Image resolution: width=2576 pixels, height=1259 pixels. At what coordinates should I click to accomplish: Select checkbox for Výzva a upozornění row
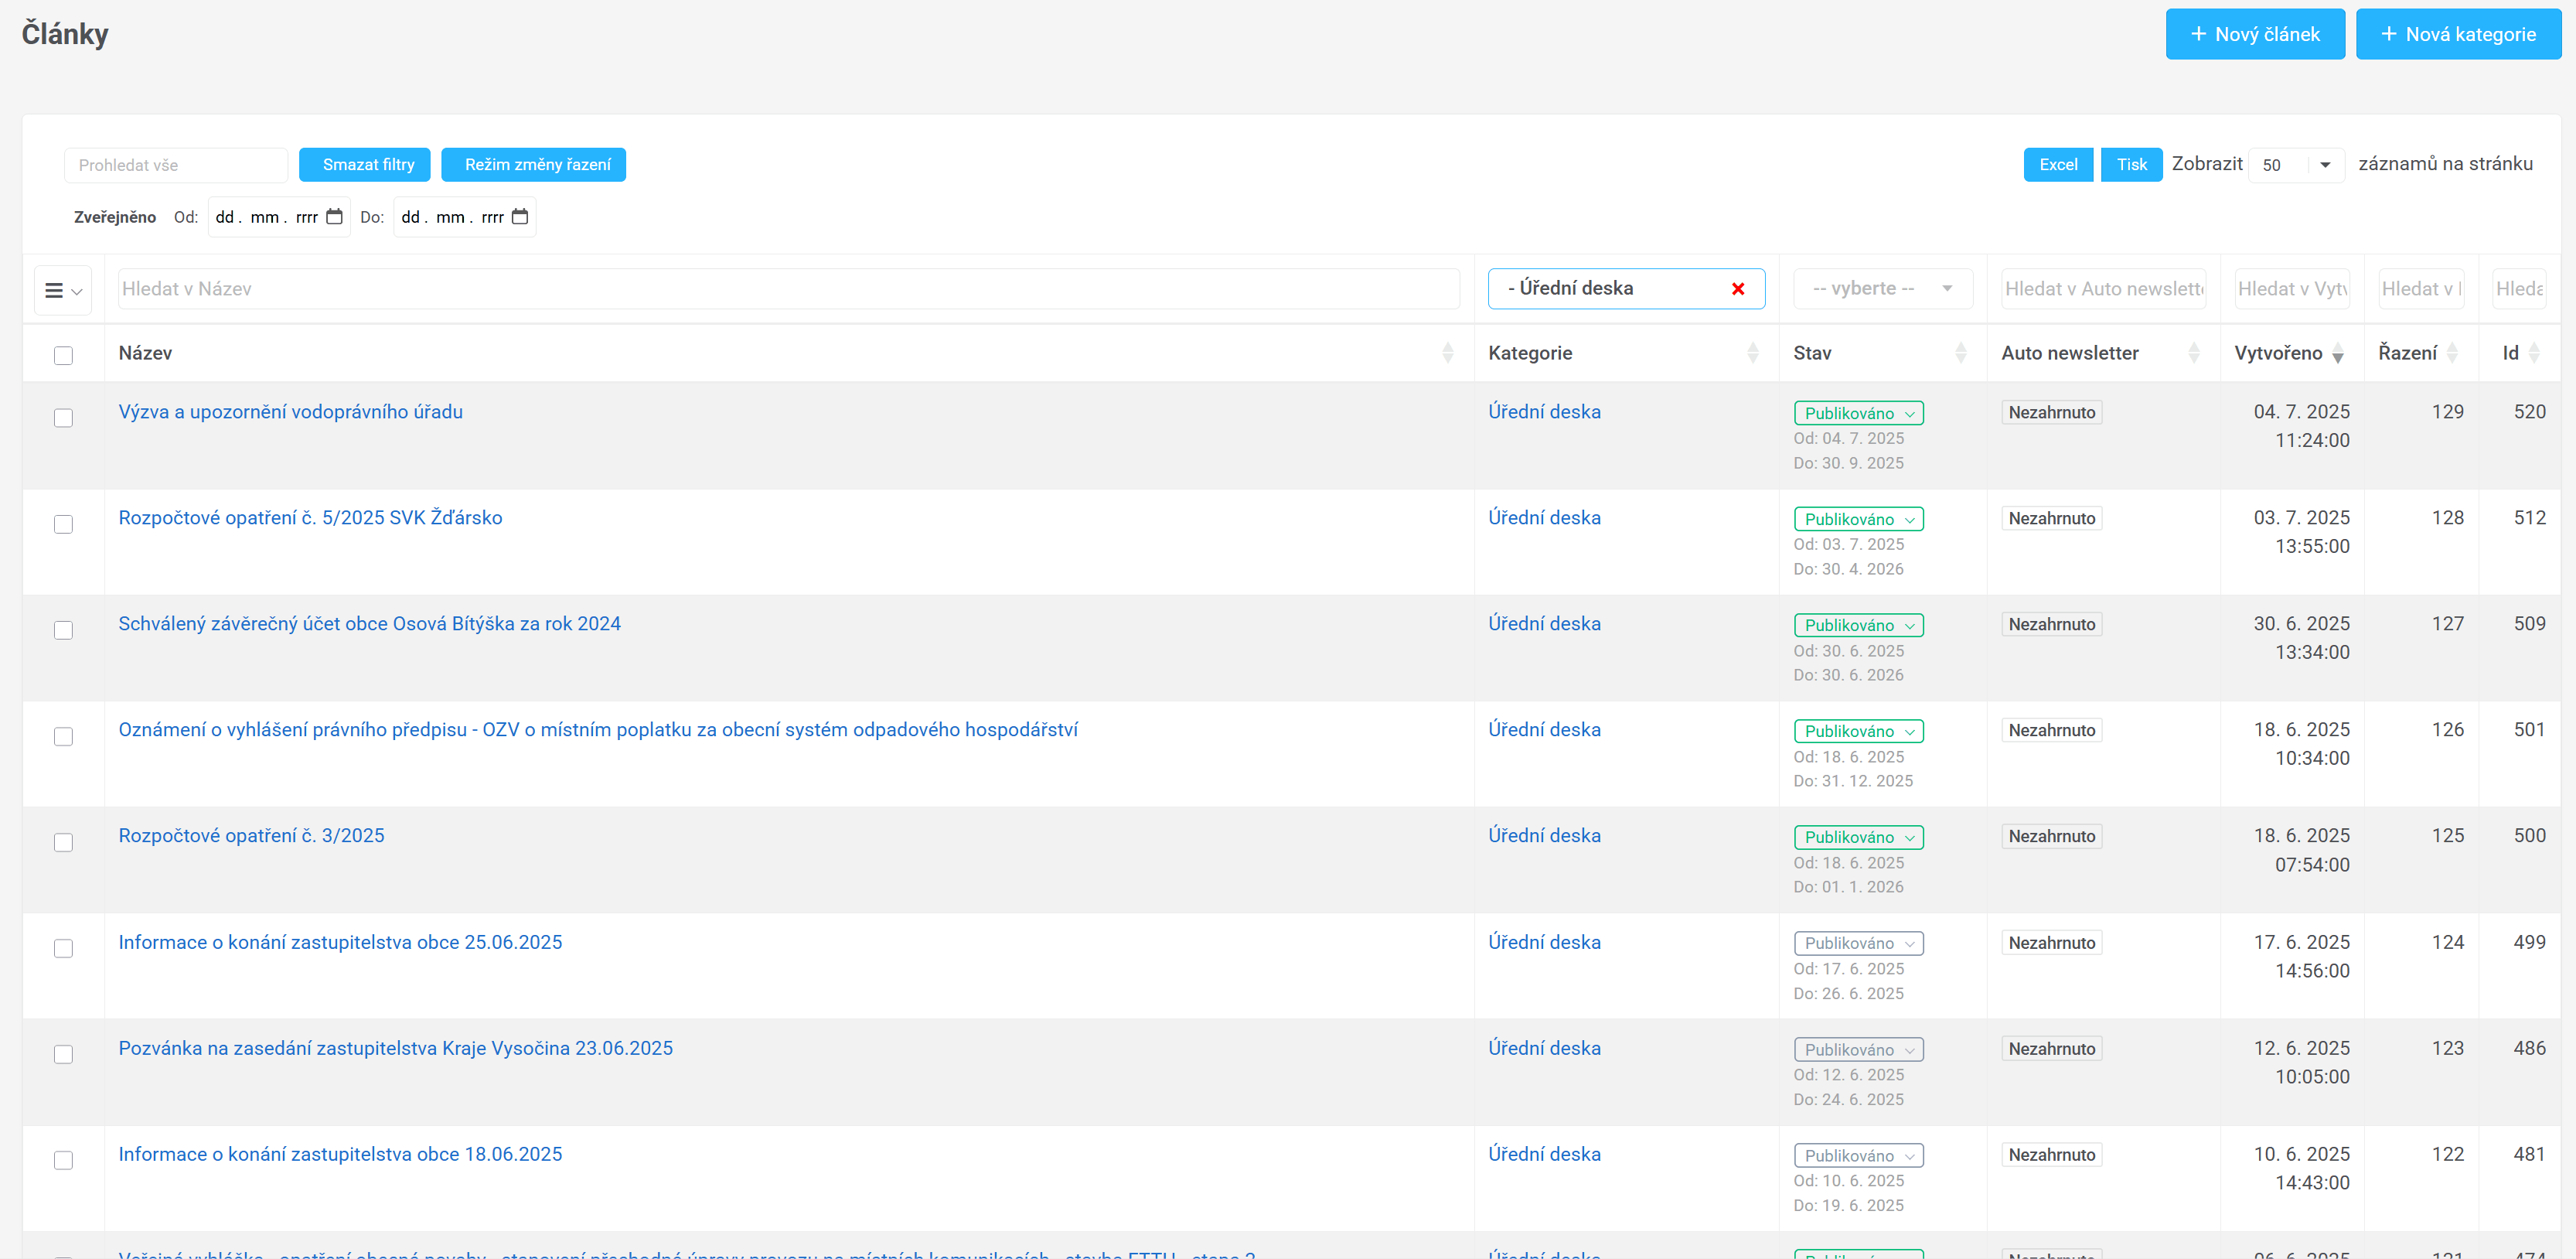(x=63, y=418)
